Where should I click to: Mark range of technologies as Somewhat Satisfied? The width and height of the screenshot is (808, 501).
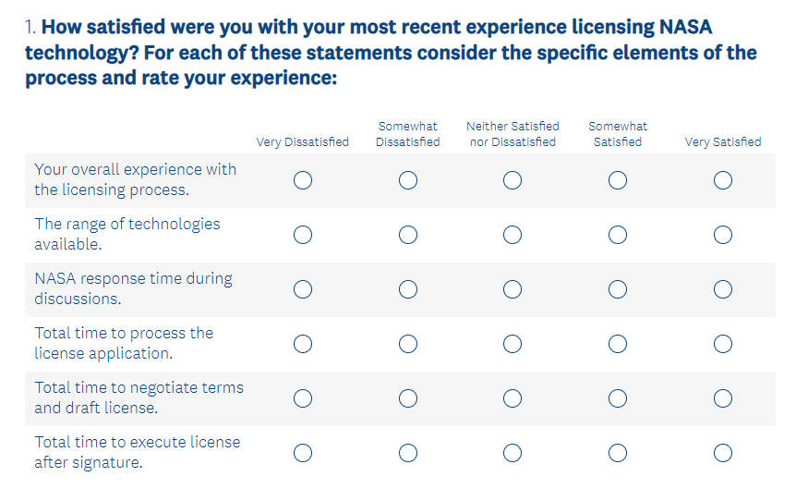point(618,235)
